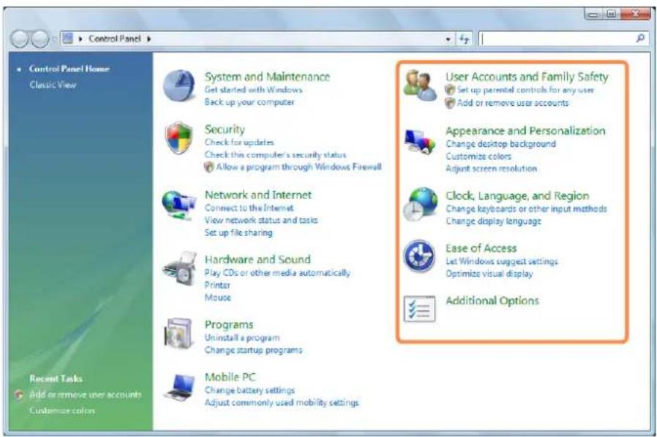This screenshot has height=437, width=657.
Task: Click Set up file sharing
Action: click(x=239, y=232)
